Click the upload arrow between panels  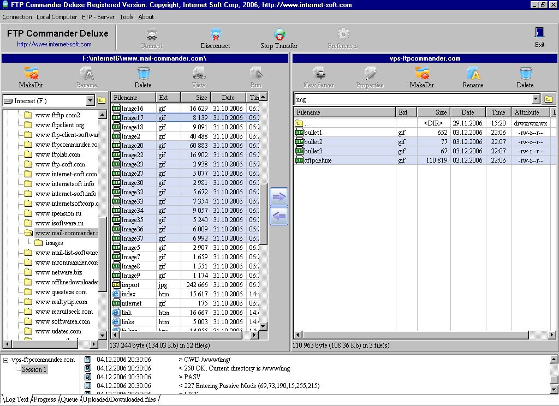pyautogui.click(x=278, y=196)
